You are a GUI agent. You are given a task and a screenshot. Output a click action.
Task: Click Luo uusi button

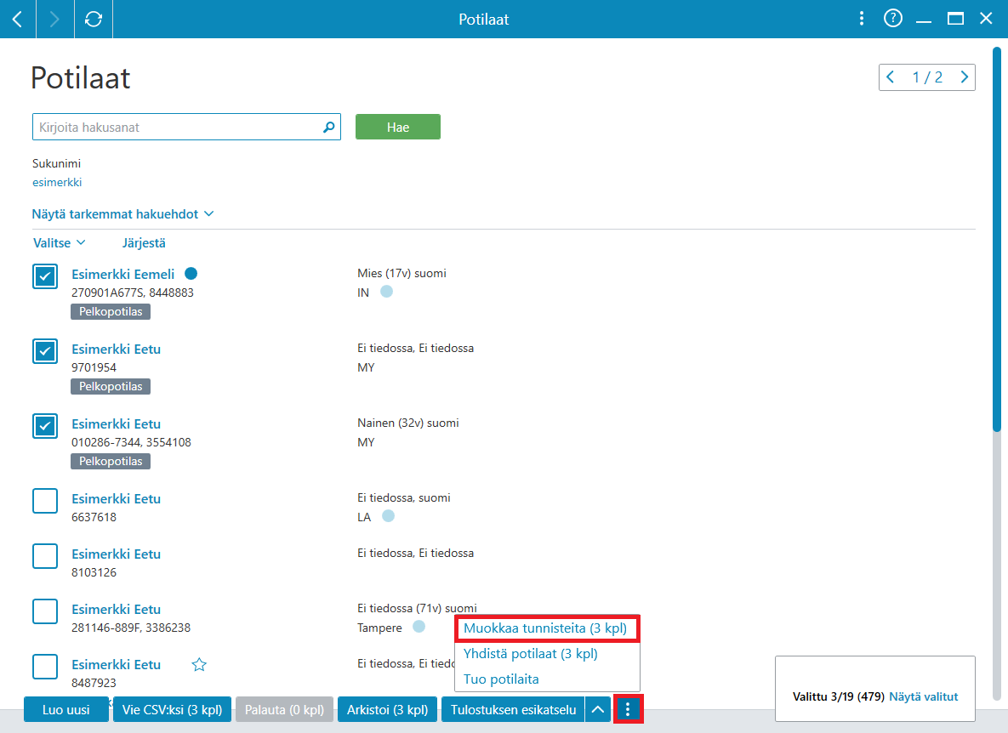(66, 709)
